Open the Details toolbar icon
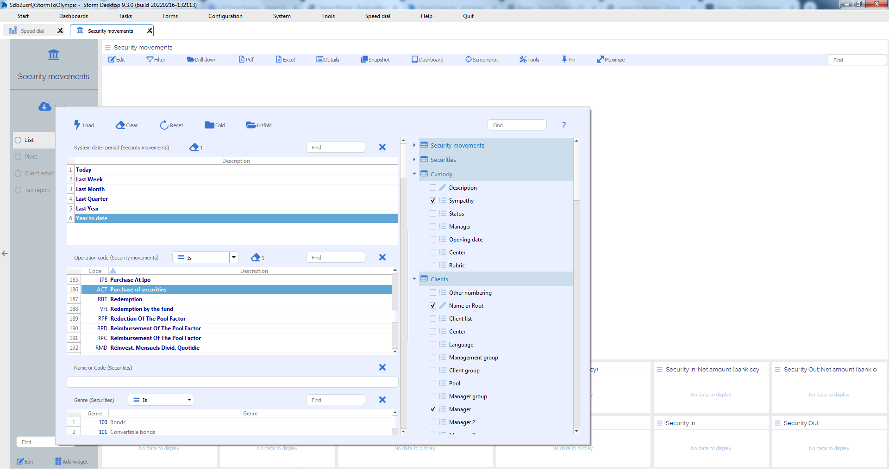This screenshot has height=470, width=889. tap(319, 59)
